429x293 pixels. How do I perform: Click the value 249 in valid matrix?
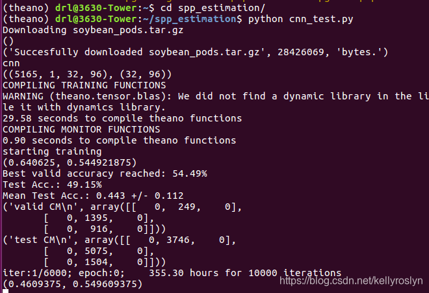pyautogui.click(x=187, y=207)
